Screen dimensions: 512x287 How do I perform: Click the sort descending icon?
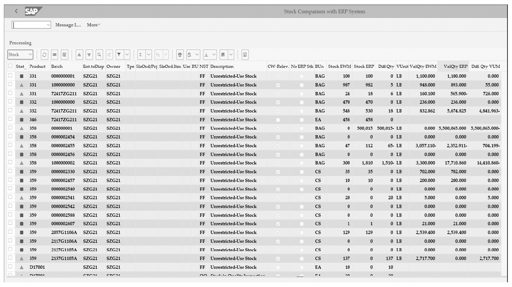tap(89, 54)
